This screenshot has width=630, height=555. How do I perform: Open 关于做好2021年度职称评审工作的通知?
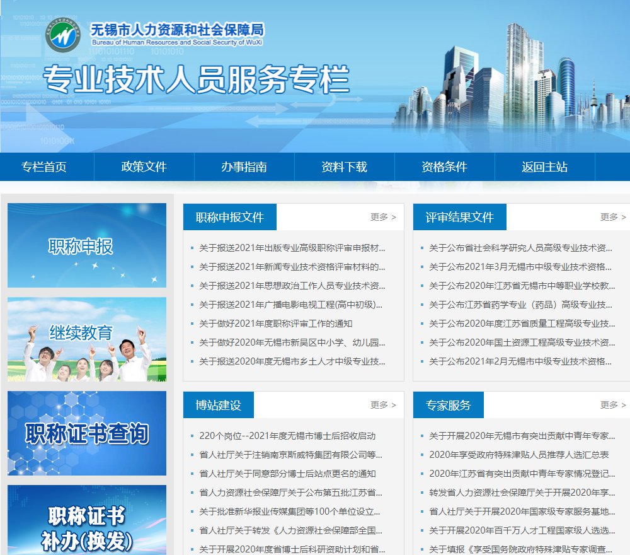click(x=276, y=324)
